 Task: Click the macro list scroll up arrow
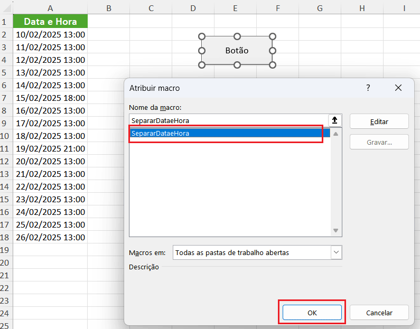[x=335, y=134]
